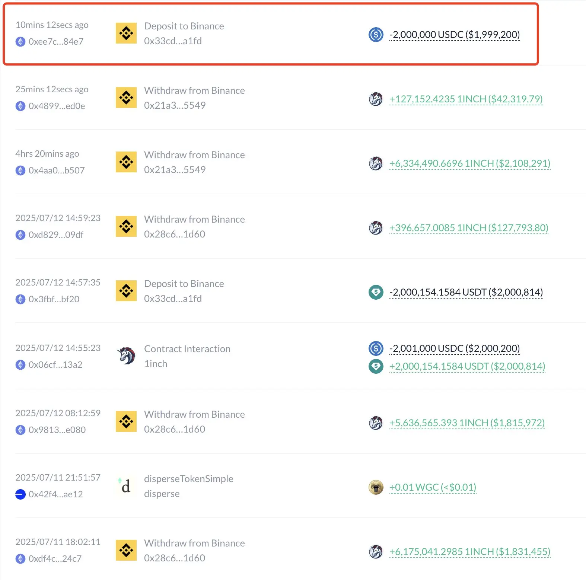Open Binance address 0x28c6...1d60 at 08:12:59
This screenshot has width=586, height=580.
pyautogui.click(x=175, y=429)
